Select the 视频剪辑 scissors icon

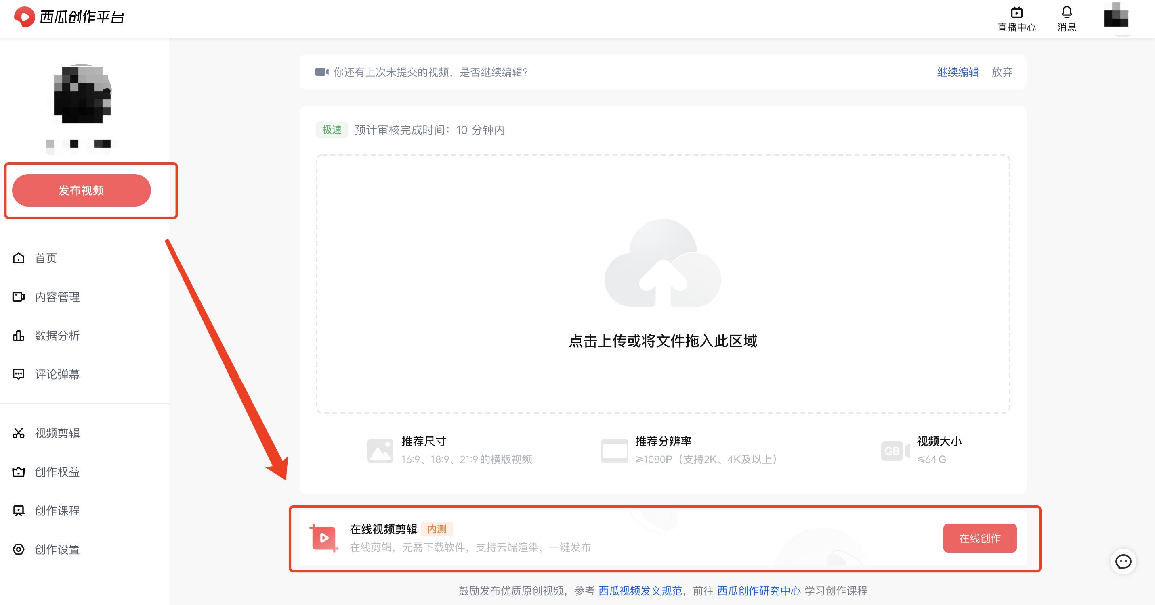pyautogui.click(x=19, y=433)
